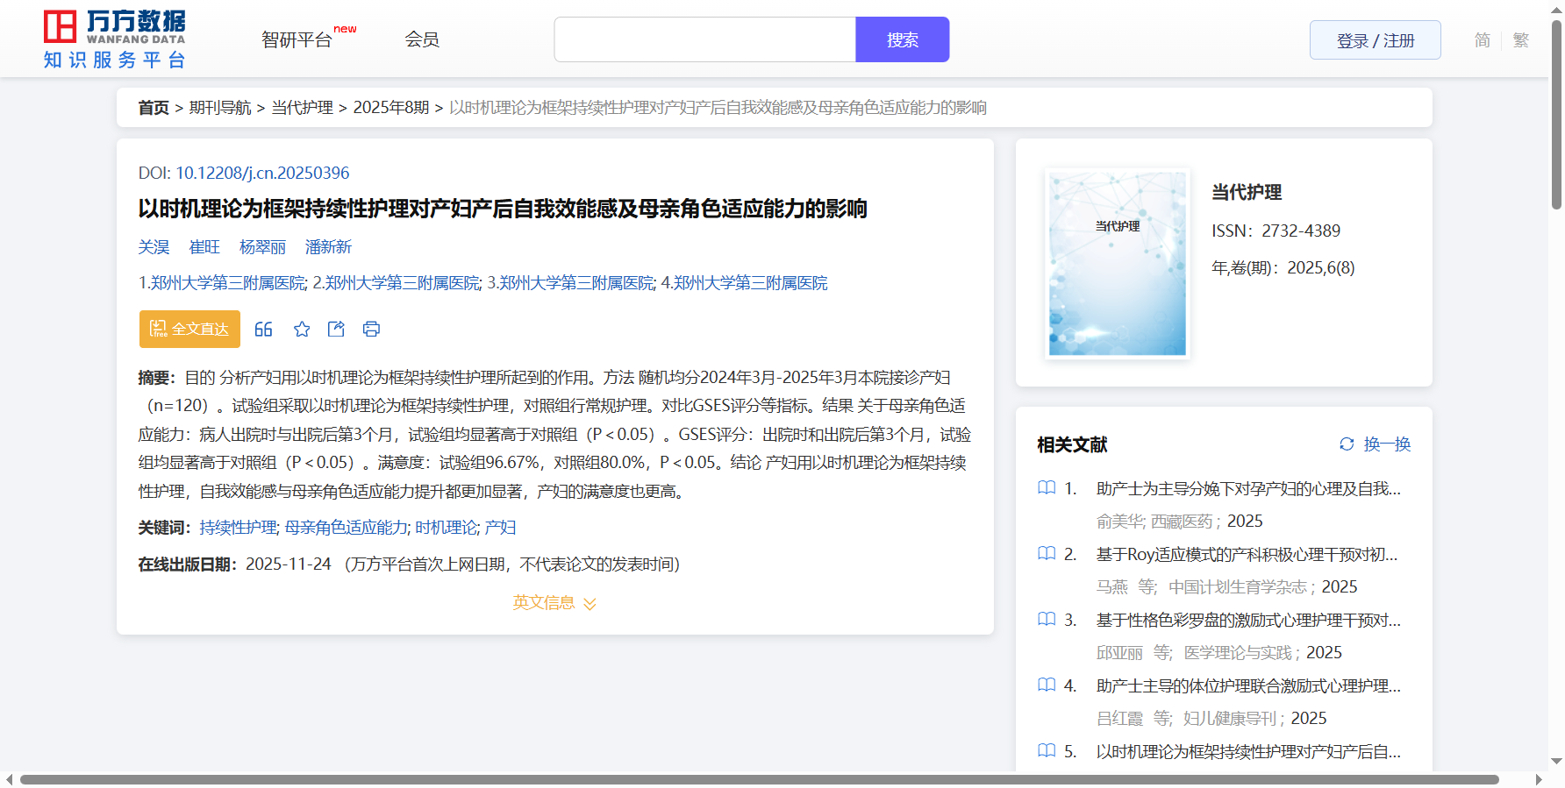Switch to simplified Chinese 简

pos(1482,40)
